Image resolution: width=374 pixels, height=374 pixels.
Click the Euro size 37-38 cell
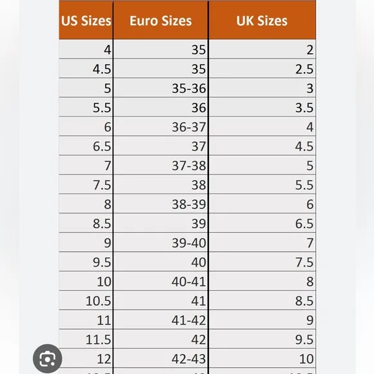(x=161, y=165)
